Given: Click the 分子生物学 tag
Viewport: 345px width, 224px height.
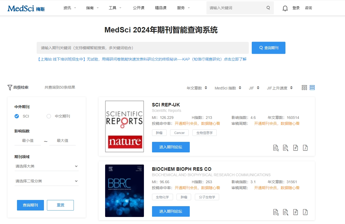Looking at the screenshot, I should (207, 197).
